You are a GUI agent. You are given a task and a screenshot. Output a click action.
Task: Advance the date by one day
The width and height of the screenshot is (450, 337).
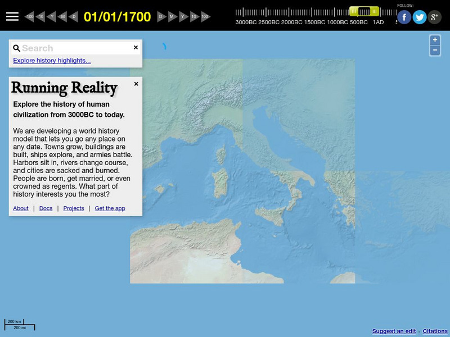[161, 16]
